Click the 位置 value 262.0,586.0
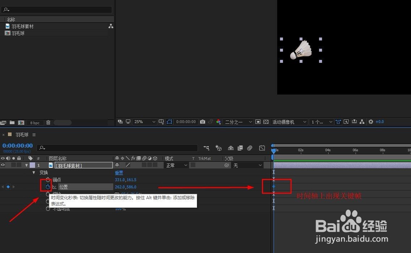The width and height of the screenshot is (411, 253). pyautogui.click(x=125, y=187)
